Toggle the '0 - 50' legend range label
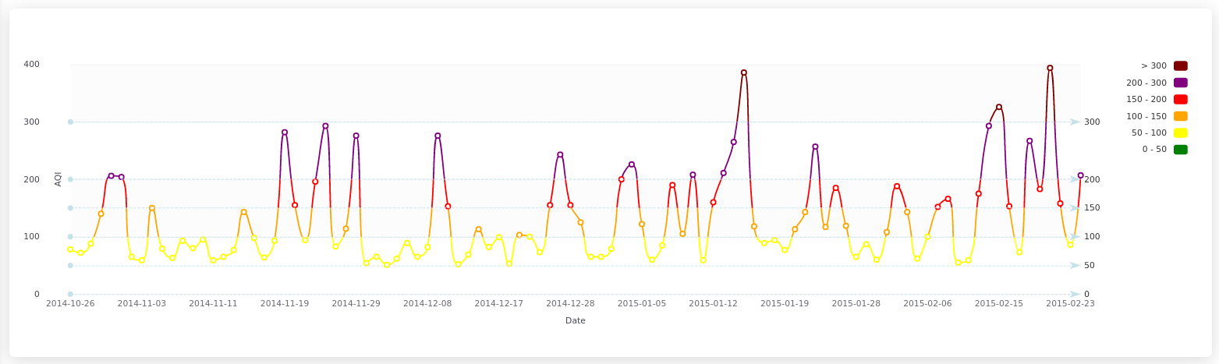 pyautogui.click(x=1154, y=150)
